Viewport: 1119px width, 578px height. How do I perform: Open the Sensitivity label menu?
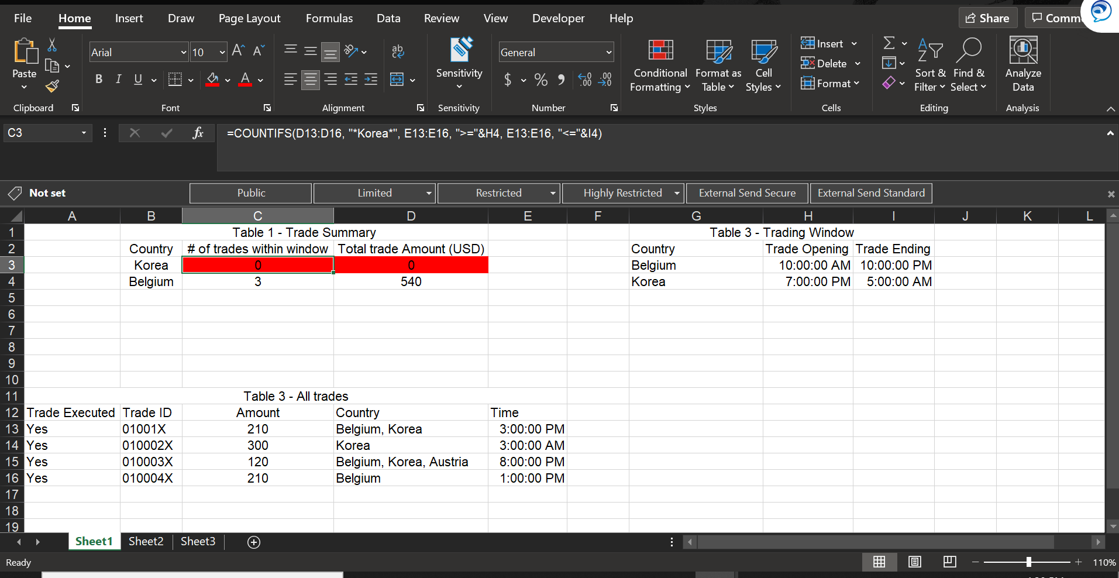(459, 64)
